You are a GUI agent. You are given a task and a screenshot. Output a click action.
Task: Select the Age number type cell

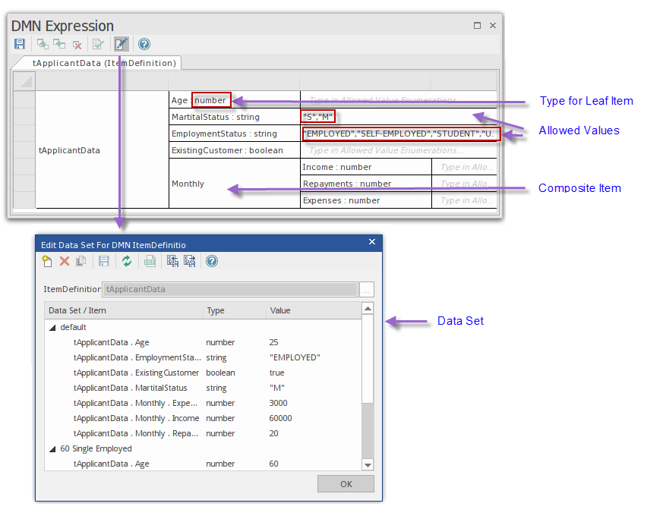(x=210, y=99)
